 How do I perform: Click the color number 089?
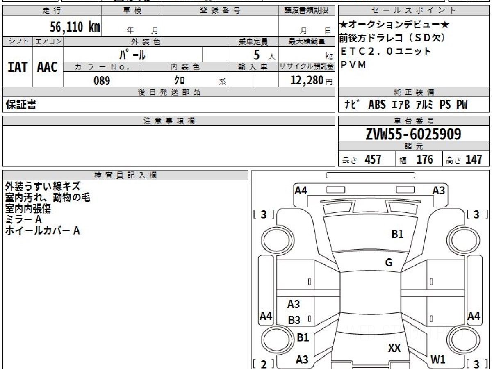[102, 80]
